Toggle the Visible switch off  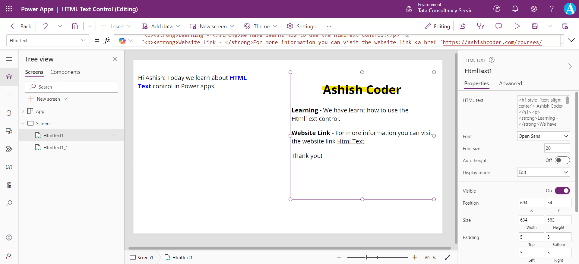click(x=562, y=191)
